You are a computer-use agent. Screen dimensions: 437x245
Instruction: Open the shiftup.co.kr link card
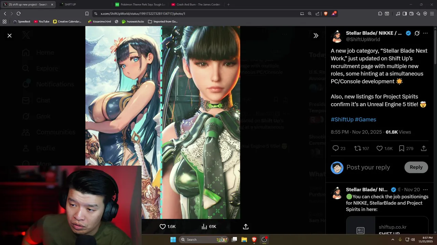pos(387,226)
